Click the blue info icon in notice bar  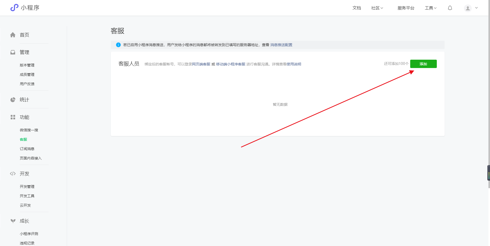coord(118,45)
